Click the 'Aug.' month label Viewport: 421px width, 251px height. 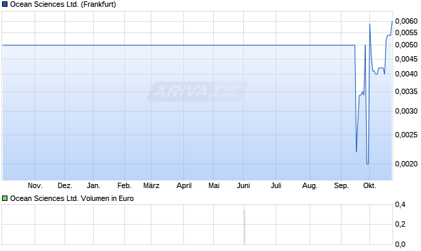tap(310, 185)
